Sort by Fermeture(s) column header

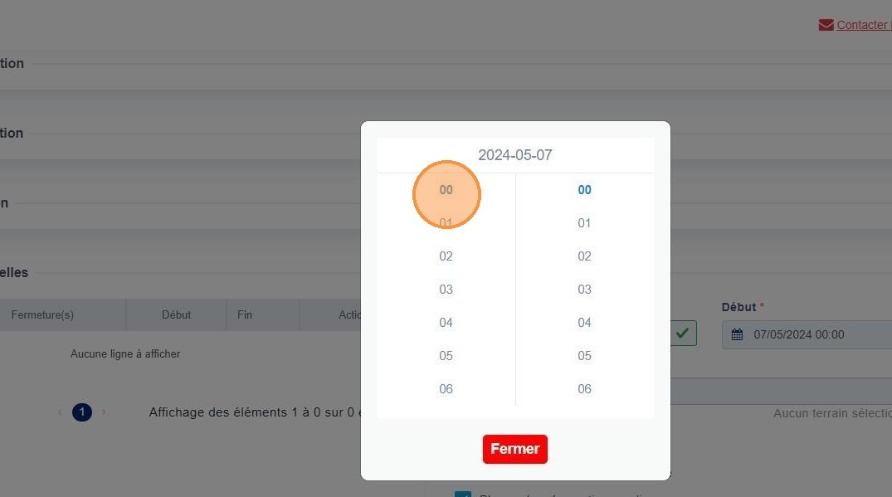coord(42,314)
